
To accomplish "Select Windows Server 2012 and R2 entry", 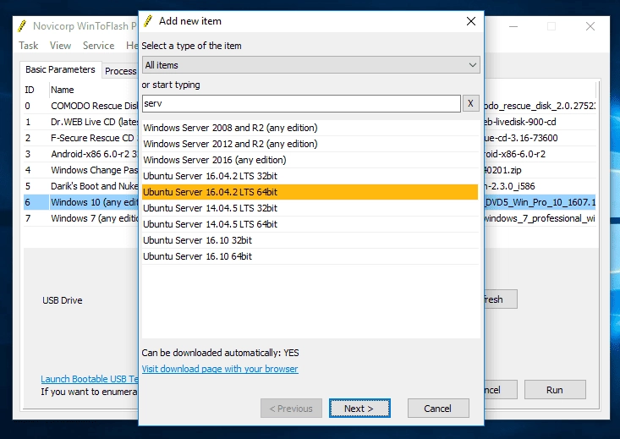I will (x=310, y=144).
